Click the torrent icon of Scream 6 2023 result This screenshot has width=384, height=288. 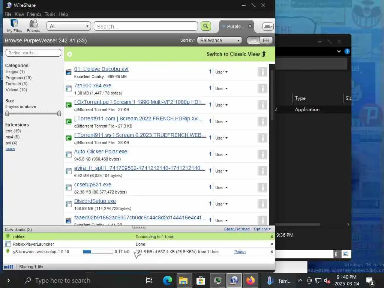click(69, 138)
